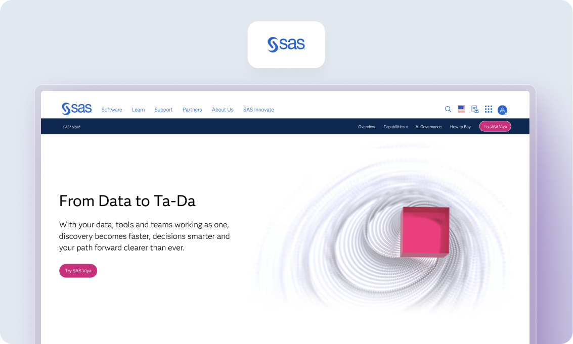
Task: Open the US flag region selector
Action: click(x=461, y=109)
